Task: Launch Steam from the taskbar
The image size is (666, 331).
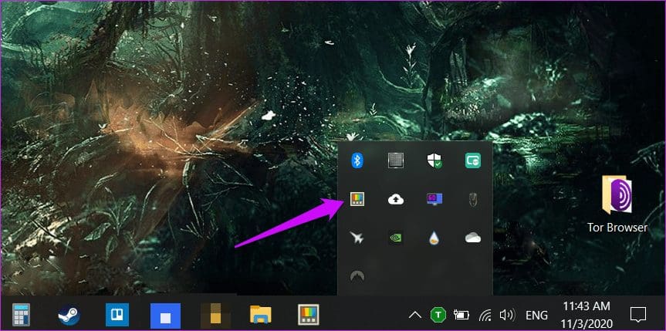Action: click(x=69, y=316)
